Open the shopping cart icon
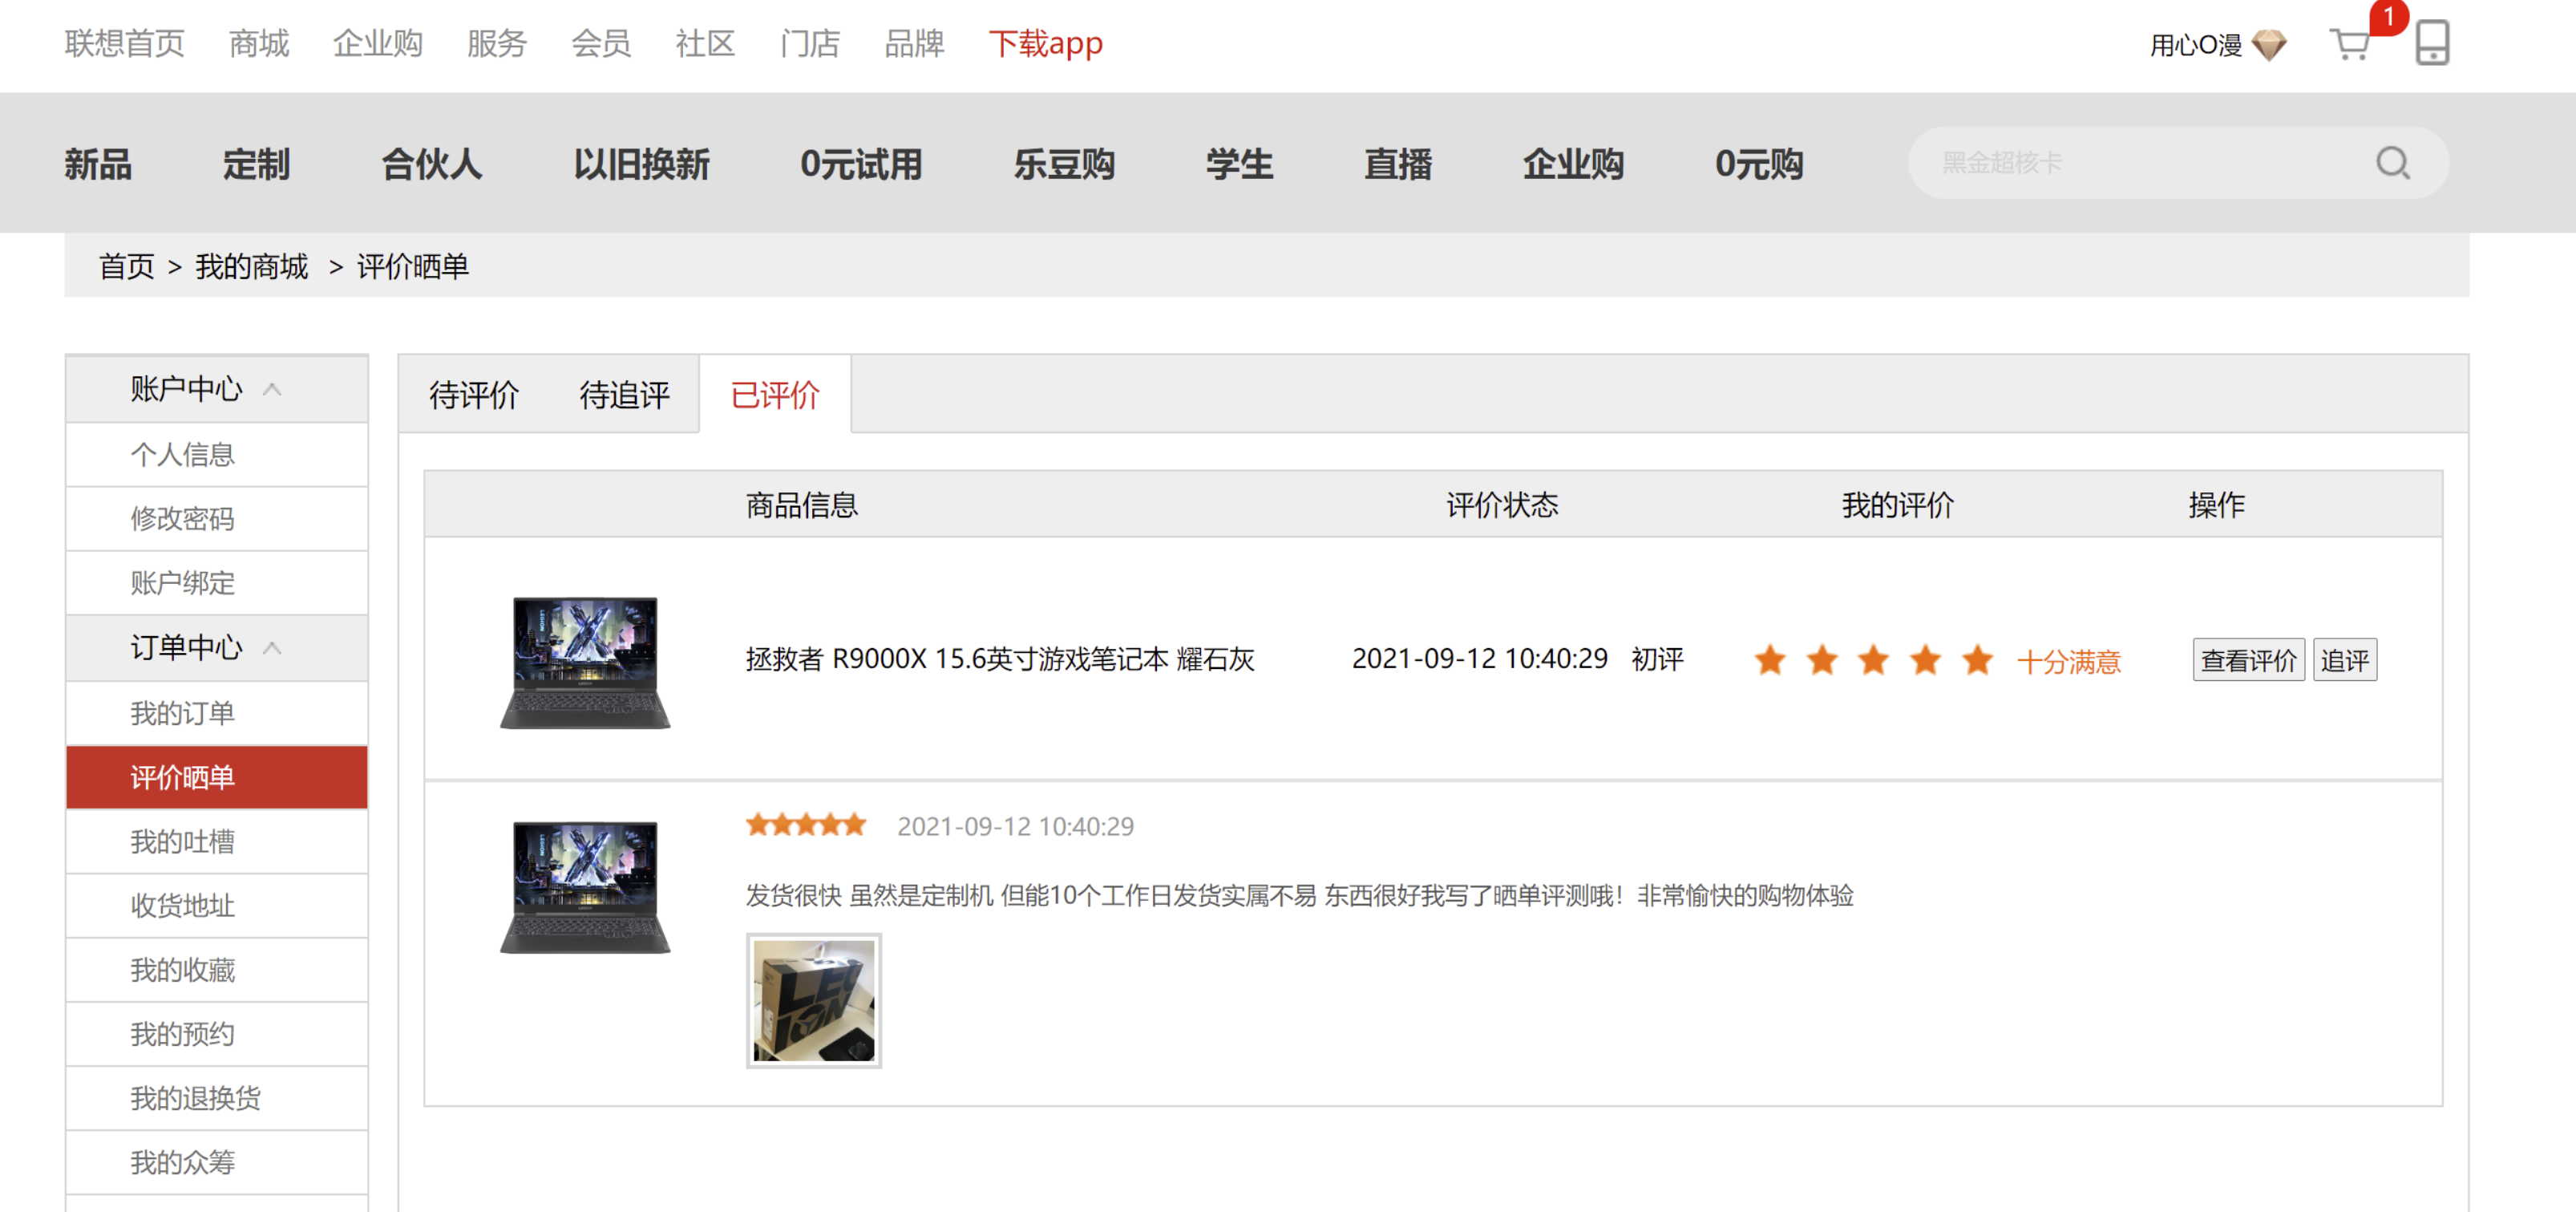This screenshot has height=1212, width=2576. tap(2349, 44)
